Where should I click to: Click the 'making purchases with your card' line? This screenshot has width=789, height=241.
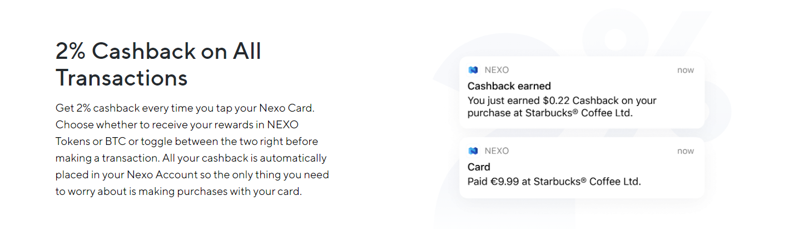coord(178,192)
